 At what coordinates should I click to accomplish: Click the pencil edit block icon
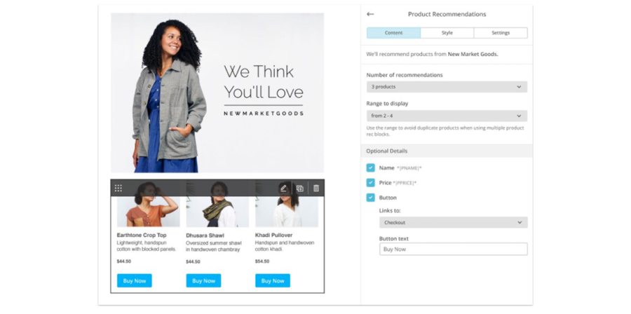coord(283,188)
